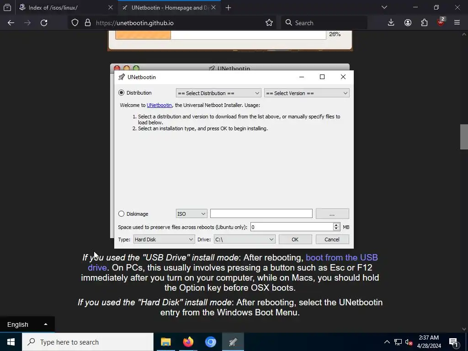468x351 pixels.
Task: Maximize the UNetbootin dialog window
Action: click(322, 77)
